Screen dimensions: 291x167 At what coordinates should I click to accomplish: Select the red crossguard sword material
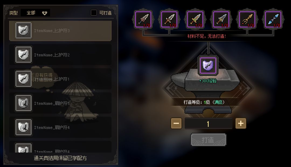point(169,19)
